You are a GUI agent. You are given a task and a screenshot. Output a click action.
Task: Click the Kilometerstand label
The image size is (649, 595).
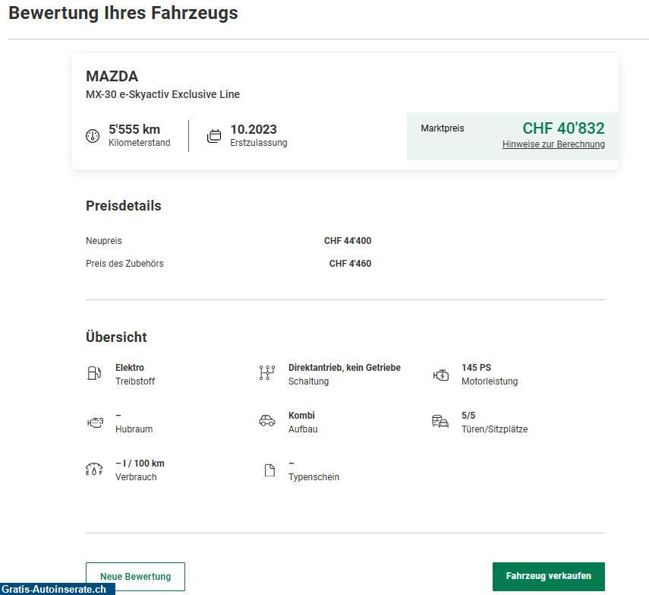click(140, 143)
